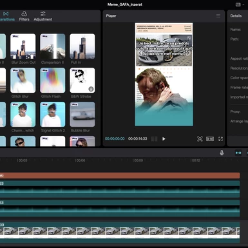Play the video preview
This screenshot has height=248, width=248.
[x=164, y=139]
